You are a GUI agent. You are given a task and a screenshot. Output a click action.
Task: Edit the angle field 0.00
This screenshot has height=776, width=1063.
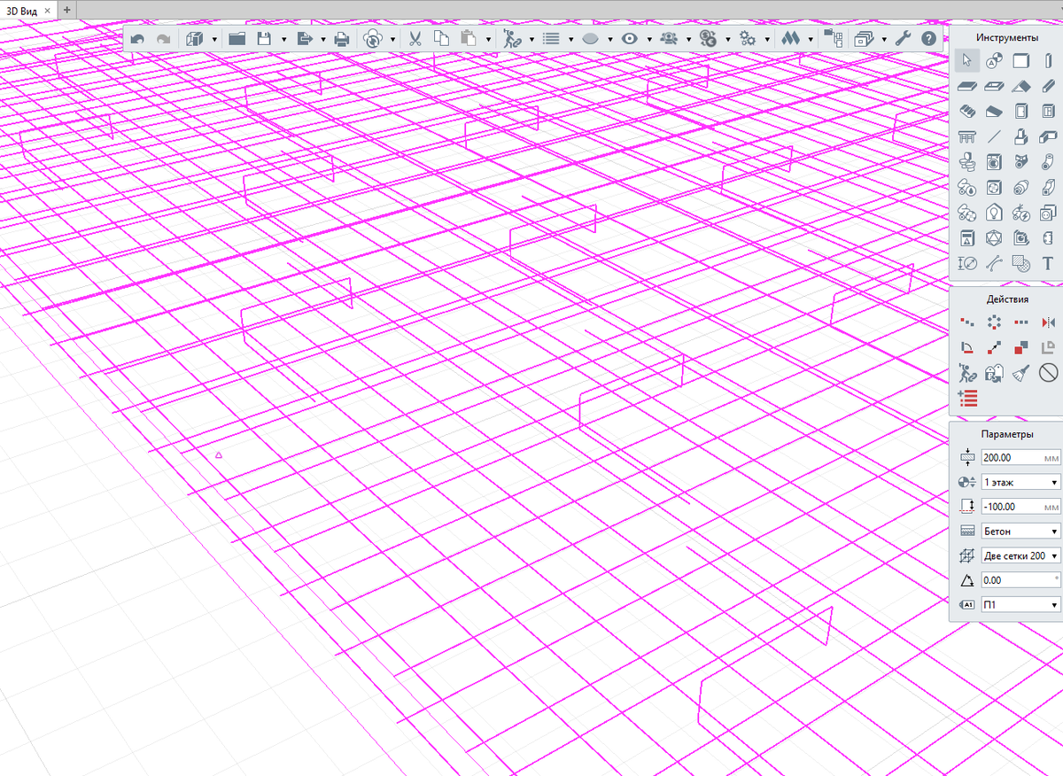click(x=1020, y=580)
